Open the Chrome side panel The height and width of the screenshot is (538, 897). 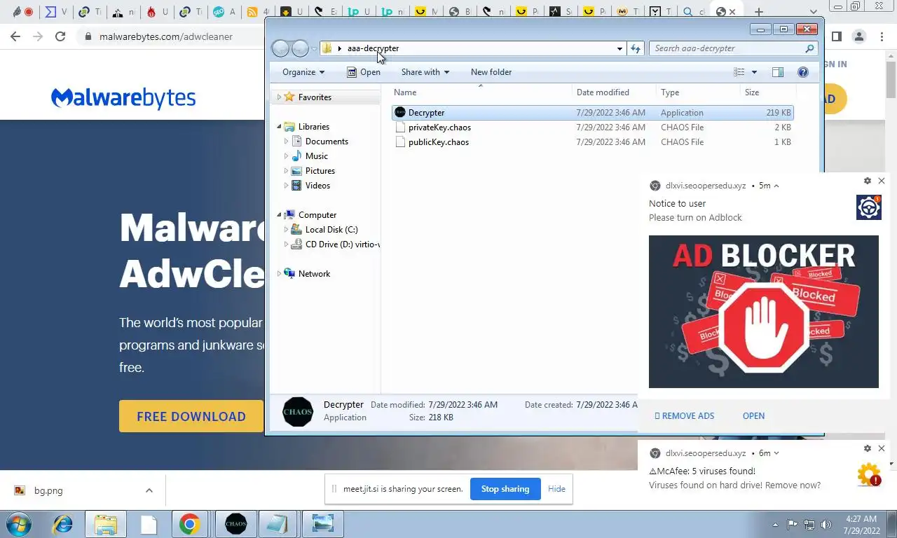coord(836,36)
